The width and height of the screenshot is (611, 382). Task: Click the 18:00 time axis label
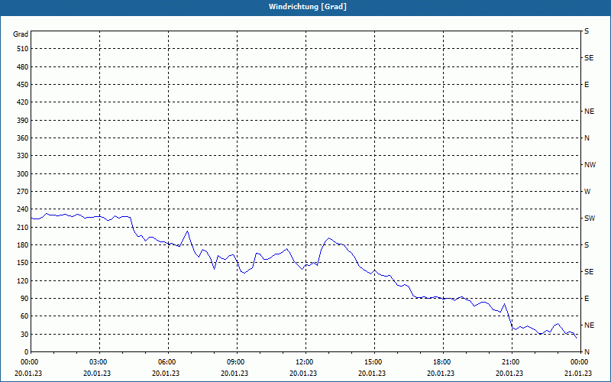coord(441,362)
